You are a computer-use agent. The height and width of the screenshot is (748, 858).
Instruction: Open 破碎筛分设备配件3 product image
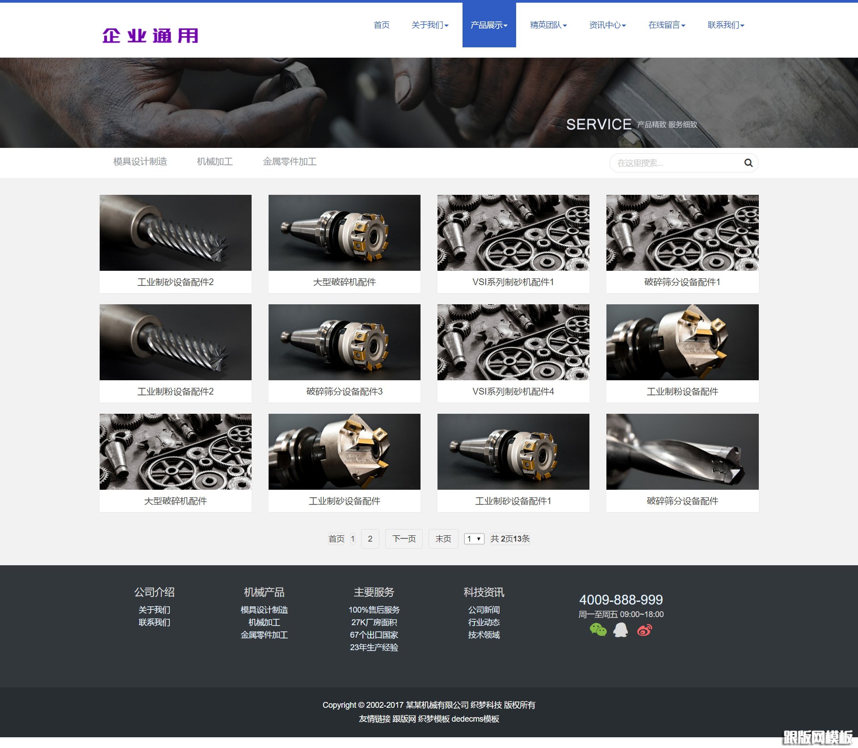tap(345, 342)
